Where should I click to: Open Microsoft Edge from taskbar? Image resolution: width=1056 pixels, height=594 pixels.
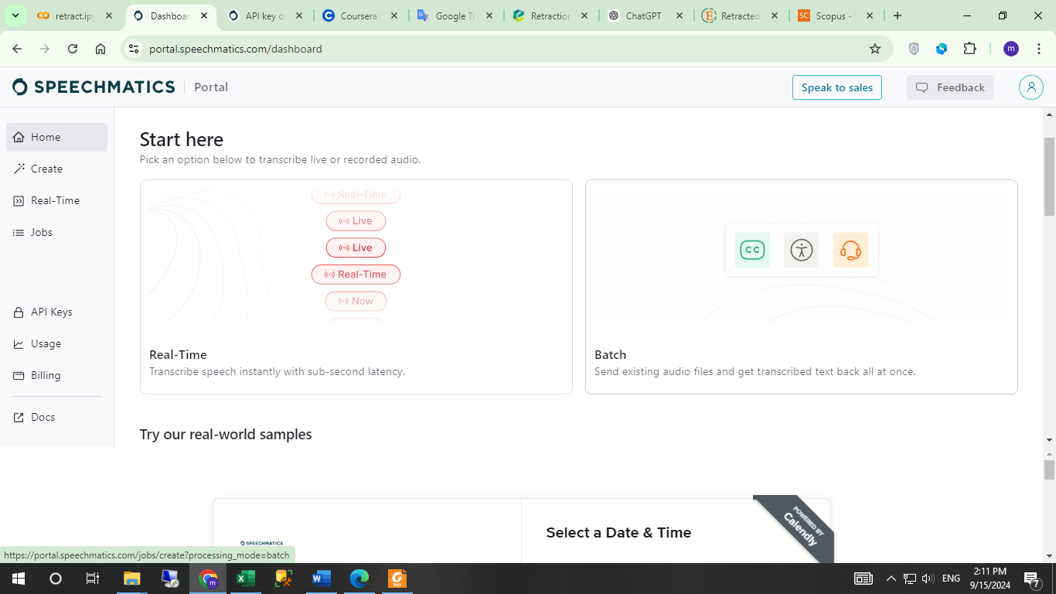359,579
